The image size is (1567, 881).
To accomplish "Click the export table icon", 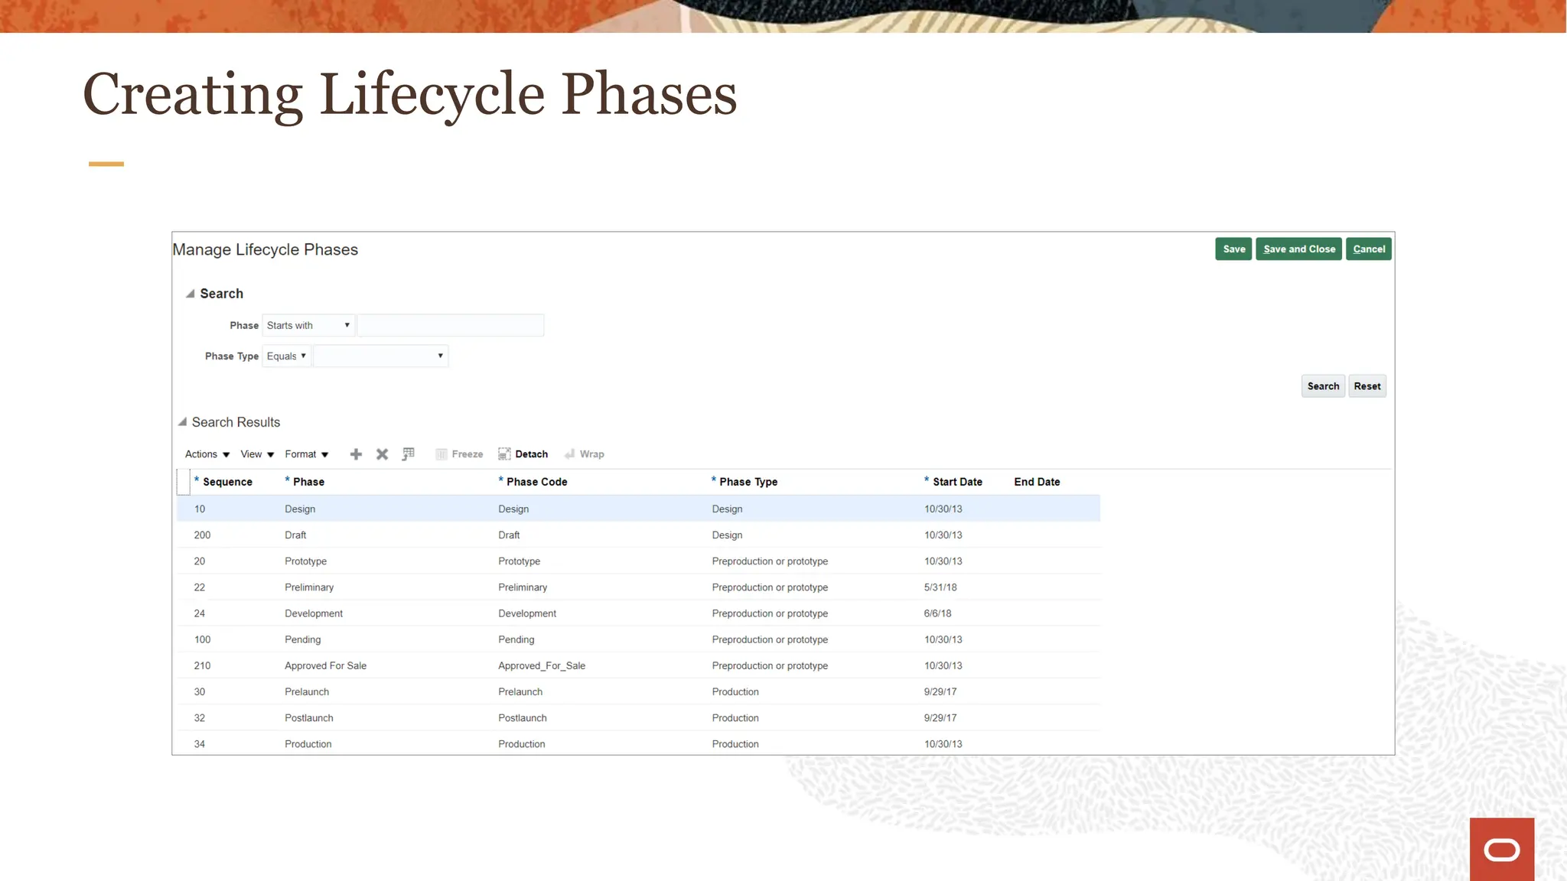I will click(409, 454).
